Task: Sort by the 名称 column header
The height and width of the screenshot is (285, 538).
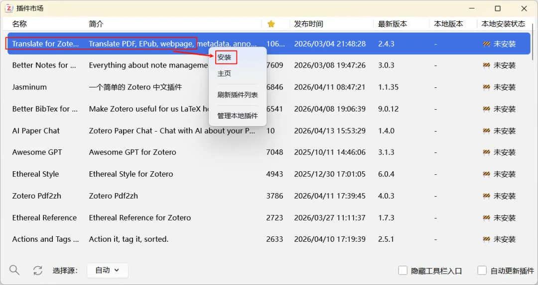Action: [19, 24]
